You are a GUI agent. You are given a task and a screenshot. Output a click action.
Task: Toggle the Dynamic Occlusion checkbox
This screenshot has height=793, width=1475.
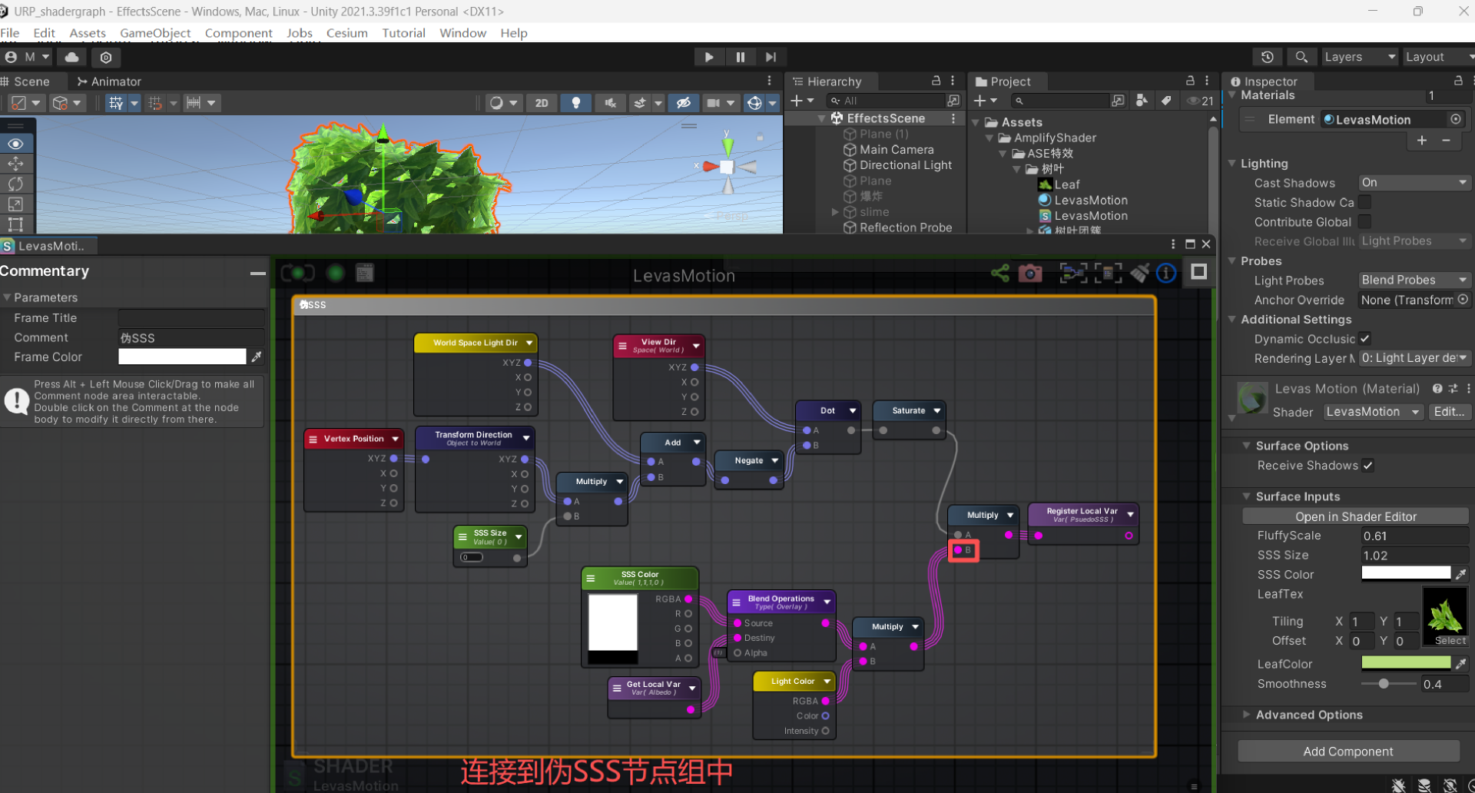click(x=1364, y=338)
